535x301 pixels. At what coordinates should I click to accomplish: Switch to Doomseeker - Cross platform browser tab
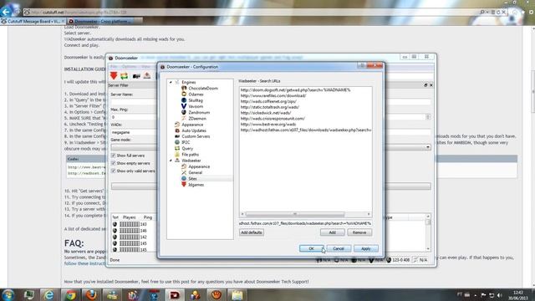pos(104,21)
